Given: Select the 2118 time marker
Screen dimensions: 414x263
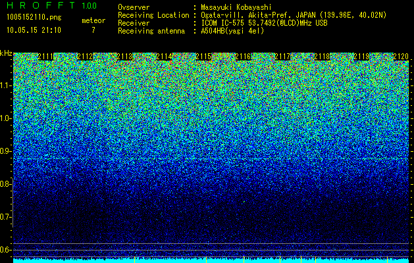Looking at the screenshot, I should (322, 57).
